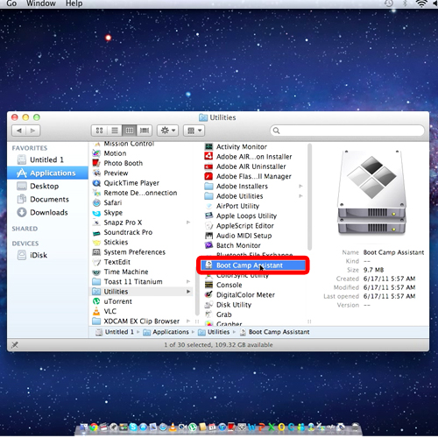Viewport: 438px width, 438px height.
Task: Switch Finder to list view
Action: pos(115,131)
